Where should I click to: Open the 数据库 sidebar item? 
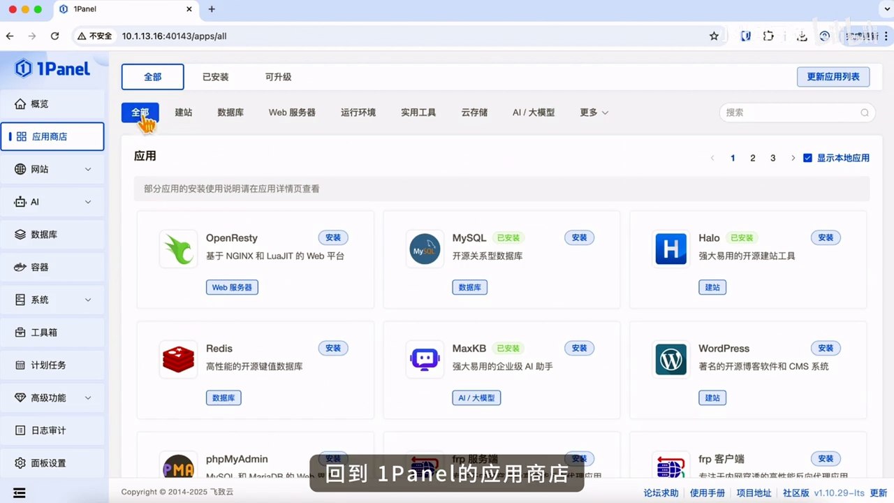[52, 235]
